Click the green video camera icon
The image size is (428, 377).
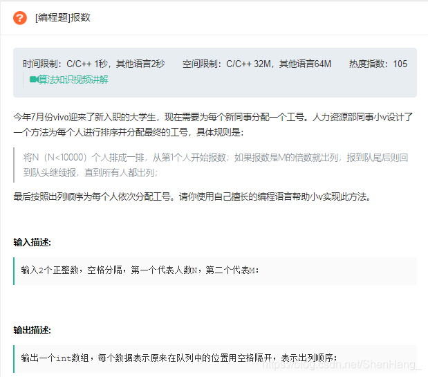[33, 80]
